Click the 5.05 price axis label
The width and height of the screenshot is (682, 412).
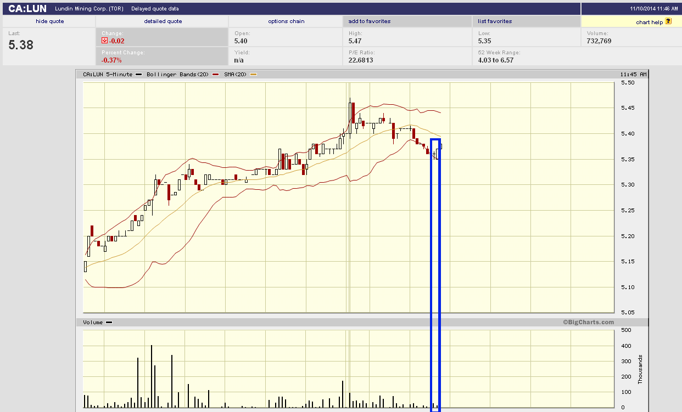(628, 312)
